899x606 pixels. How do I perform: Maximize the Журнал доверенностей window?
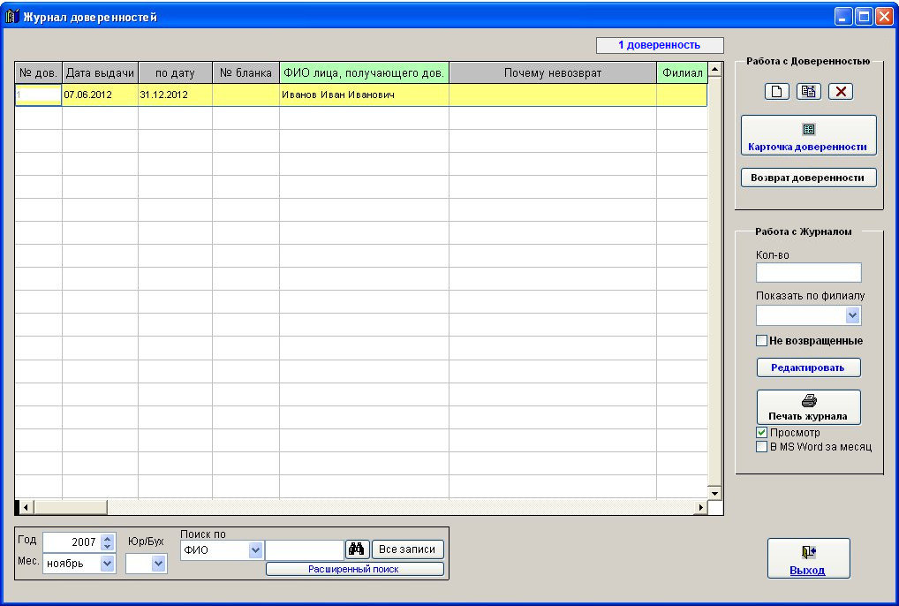coord(864,17)
